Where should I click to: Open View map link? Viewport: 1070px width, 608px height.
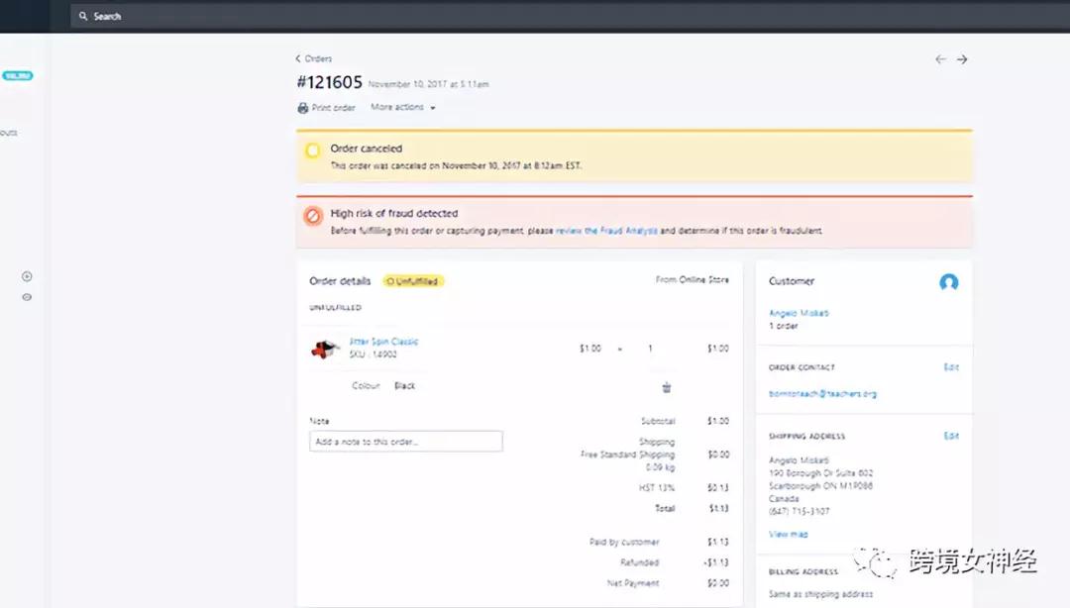click(788, 534)
